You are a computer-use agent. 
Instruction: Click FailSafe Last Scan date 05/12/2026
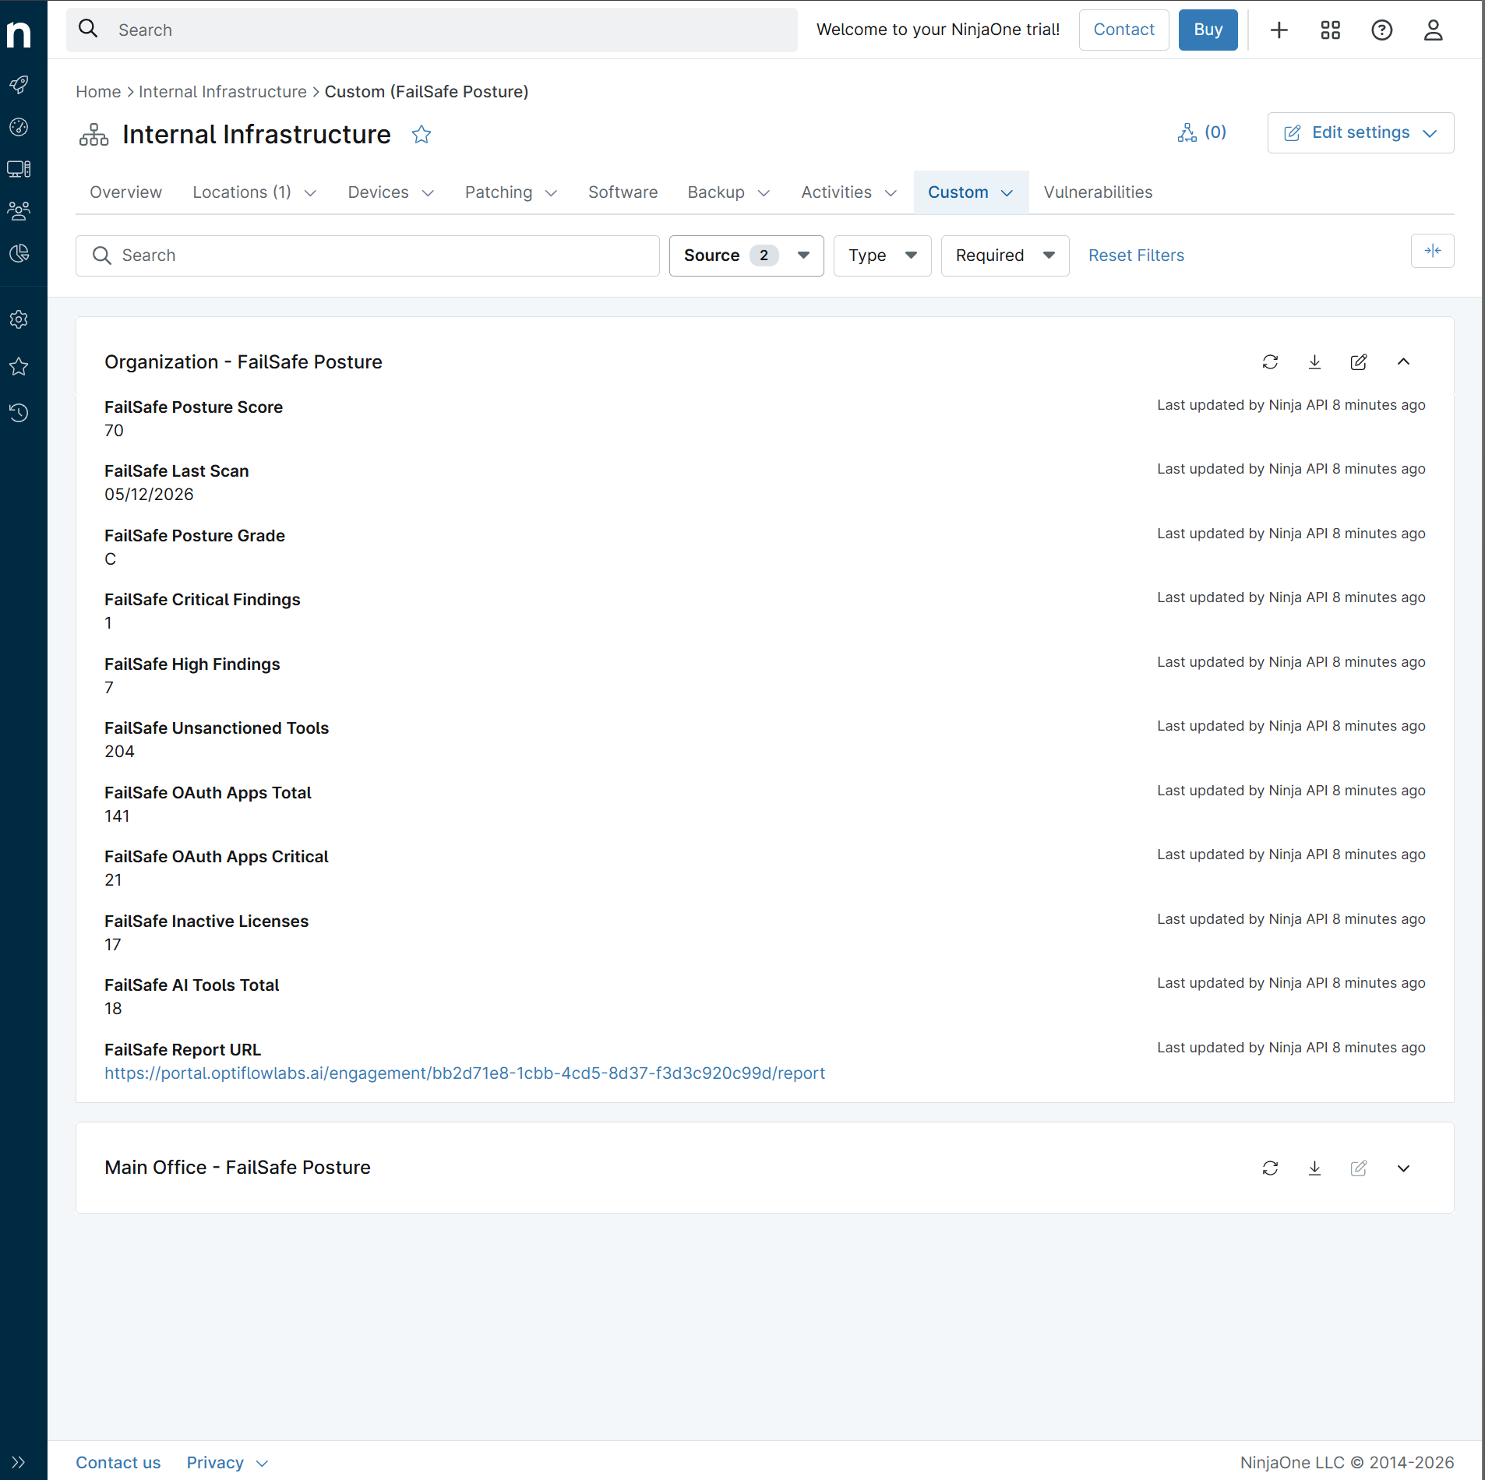click(x=149, y=495)
